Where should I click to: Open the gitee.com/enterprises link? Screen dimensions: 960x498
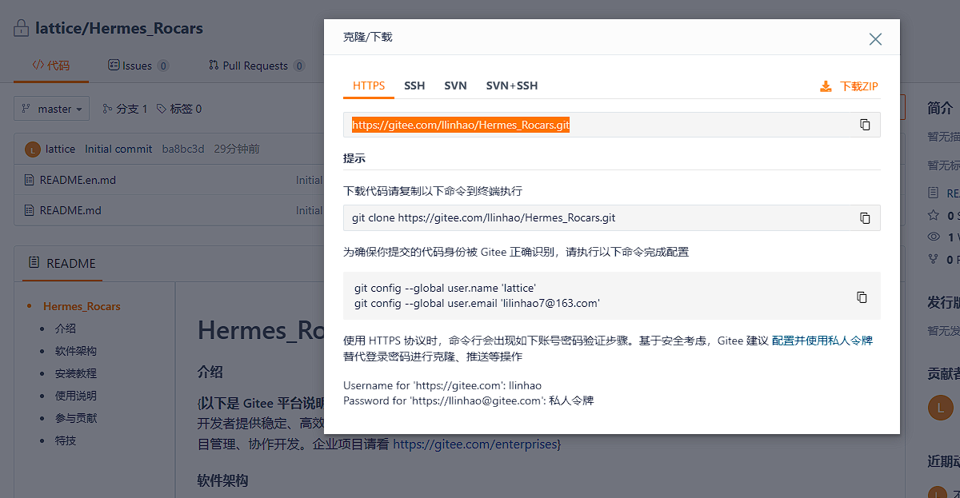[x=474, y=444]
